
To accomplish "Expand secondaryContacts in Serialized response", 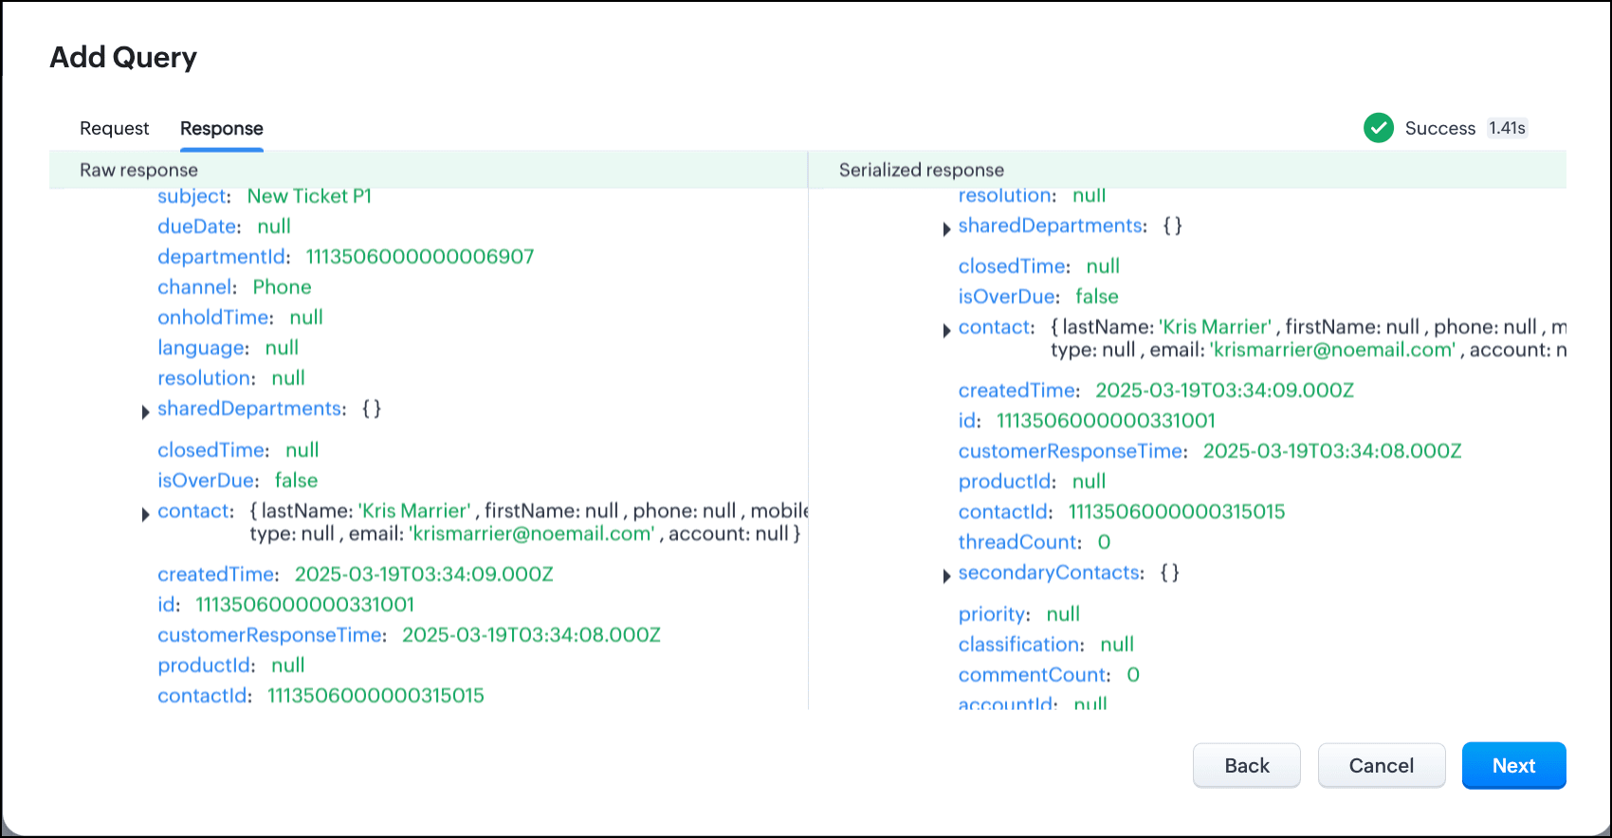I will tap(946, 575).
